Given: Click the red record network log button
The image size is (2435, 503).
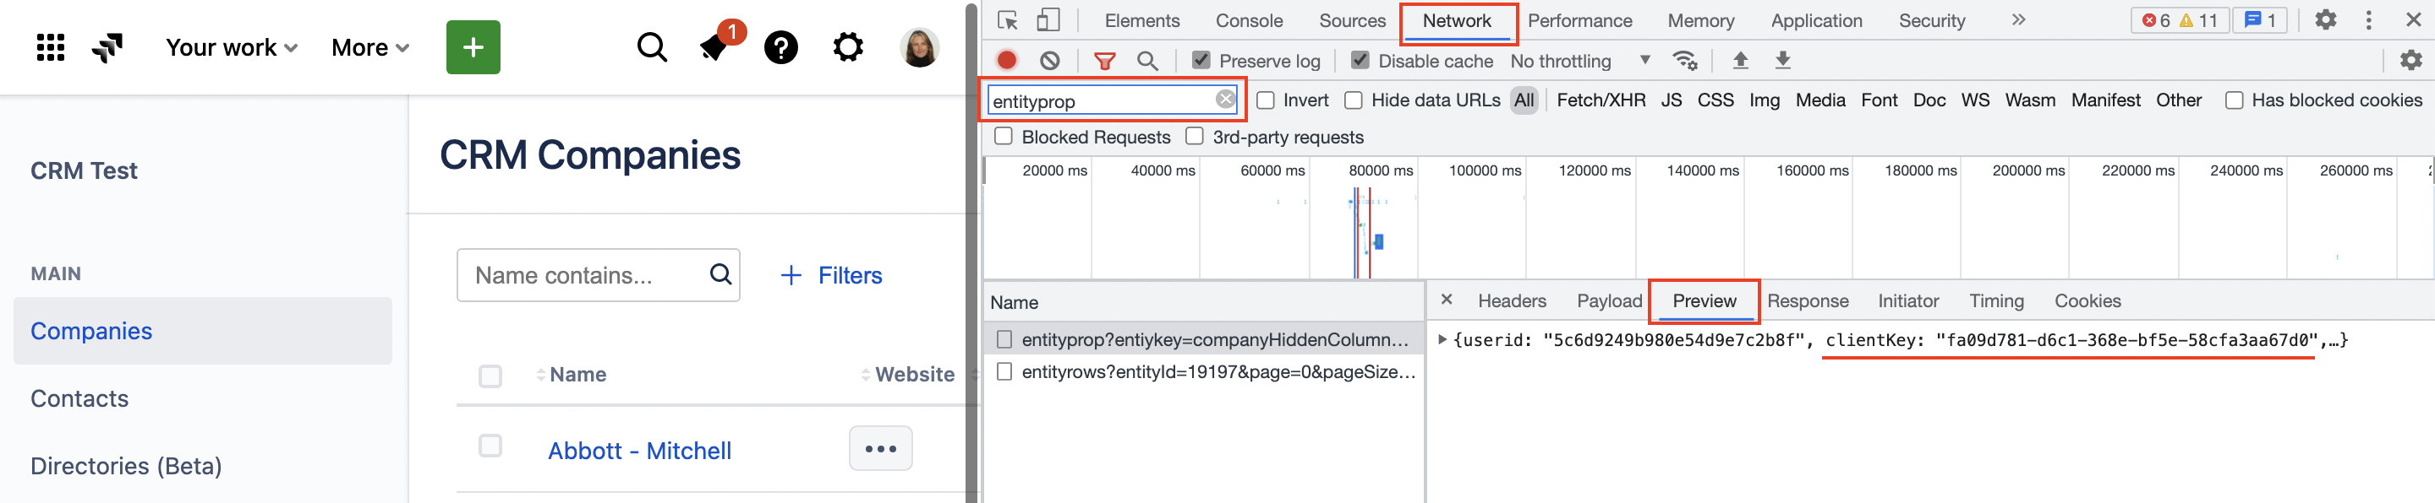Looking at the screenshot, I should pos(1007,61).
